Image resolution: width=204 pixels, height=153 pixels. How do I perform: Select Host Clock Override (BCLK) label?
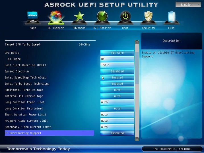25,65
